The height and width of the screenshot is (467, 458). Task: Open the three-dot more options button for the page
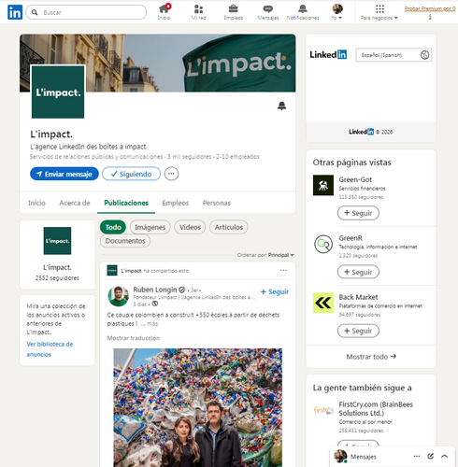coord(171,174)
